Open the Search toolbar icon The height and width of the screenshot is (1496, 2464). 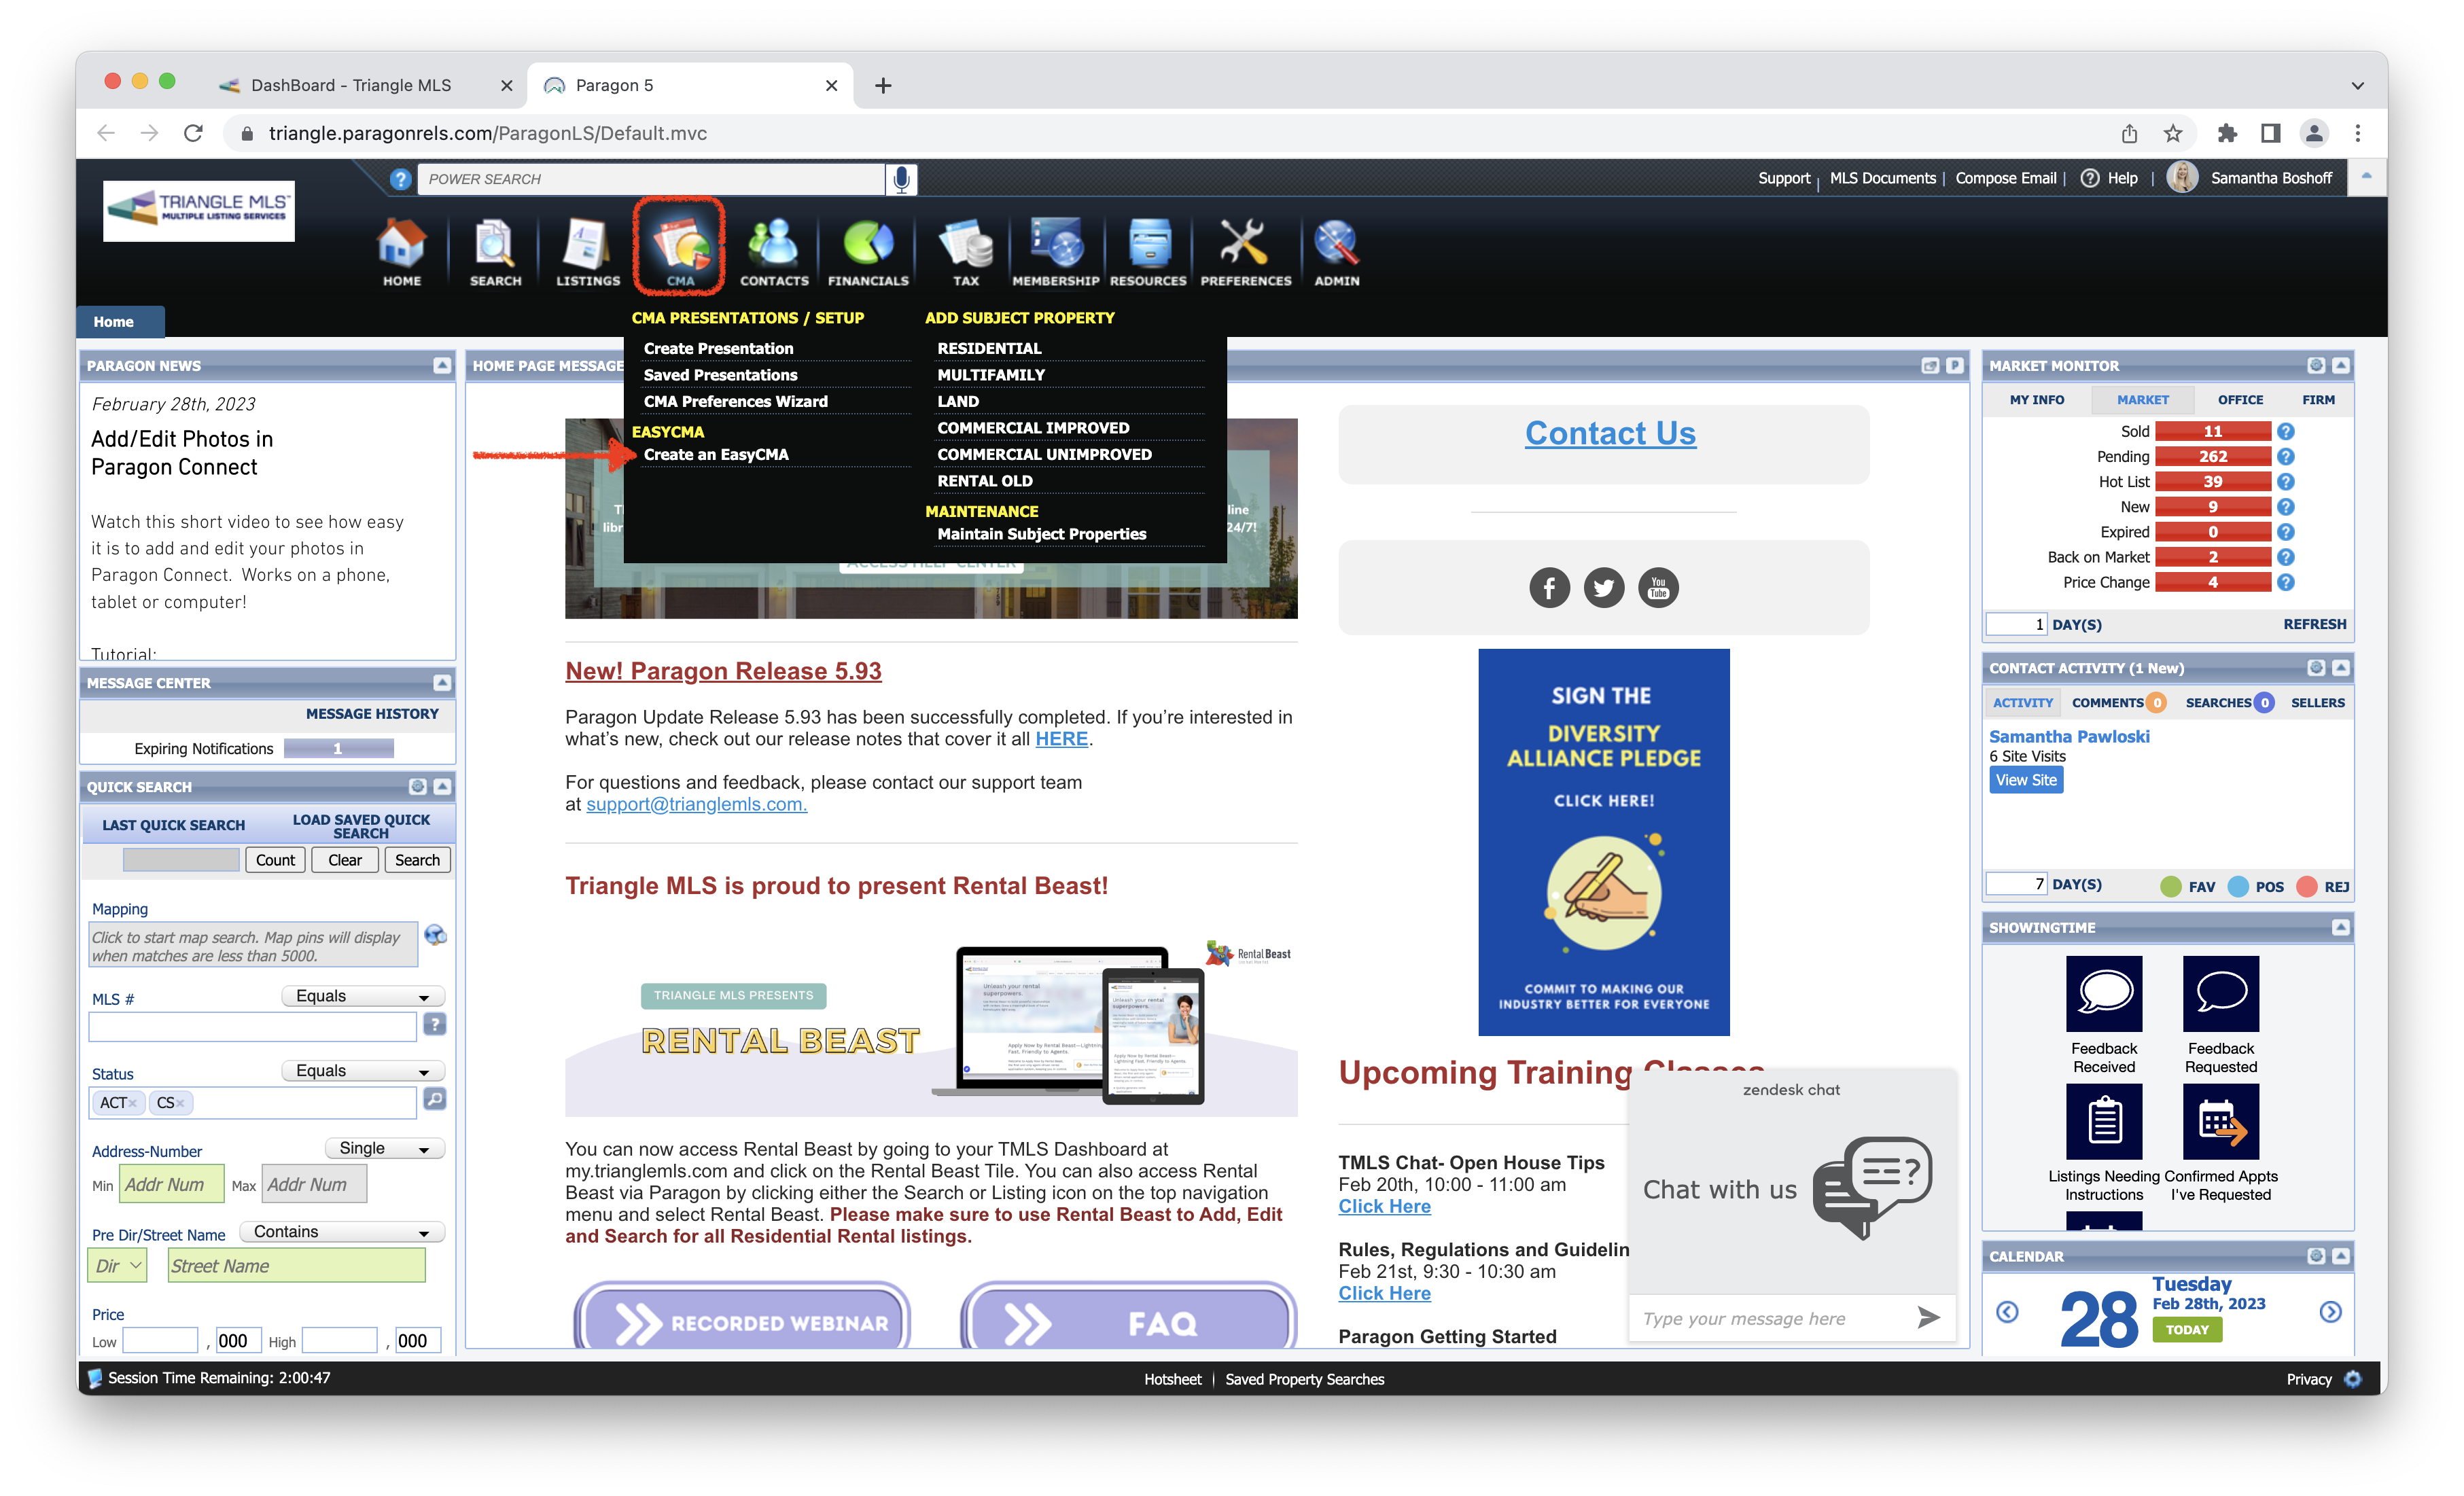click(x=495, y=252)
